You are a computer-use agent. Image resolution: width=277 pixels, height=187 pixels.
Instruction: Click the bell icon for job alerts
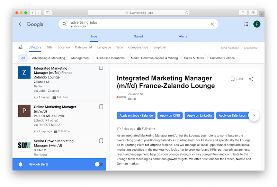[x=20, y=164]
